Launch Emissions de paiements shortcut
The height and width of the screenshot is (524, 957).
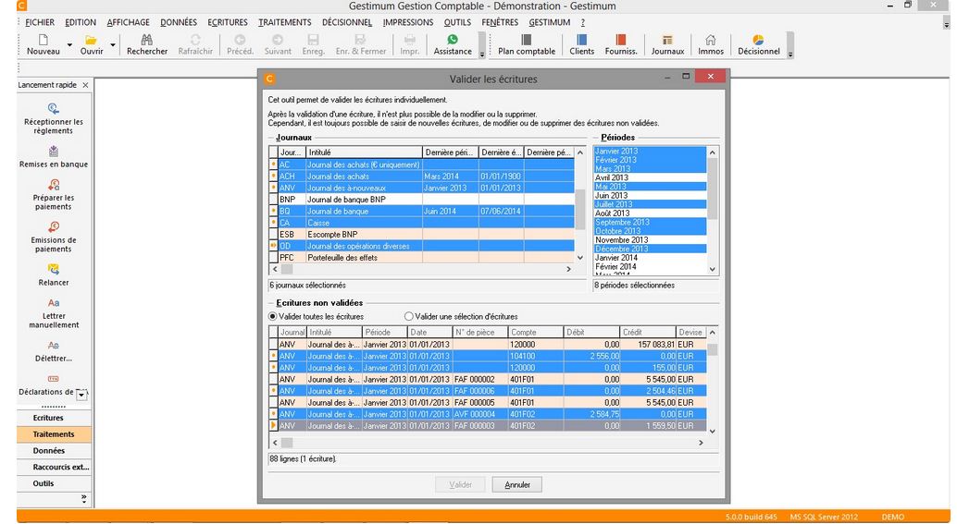coord(54,237)
